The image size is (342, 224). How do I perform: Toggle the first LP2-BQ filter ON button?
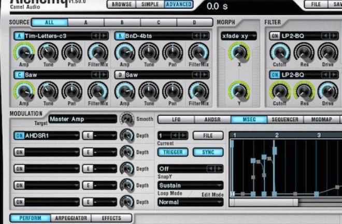pos(275,36)
